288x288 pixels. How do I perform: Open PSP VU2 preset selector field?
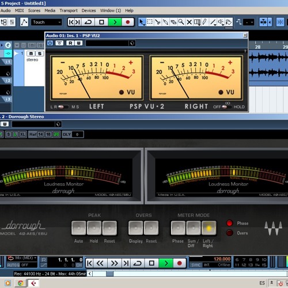click(x=107, y=43)
